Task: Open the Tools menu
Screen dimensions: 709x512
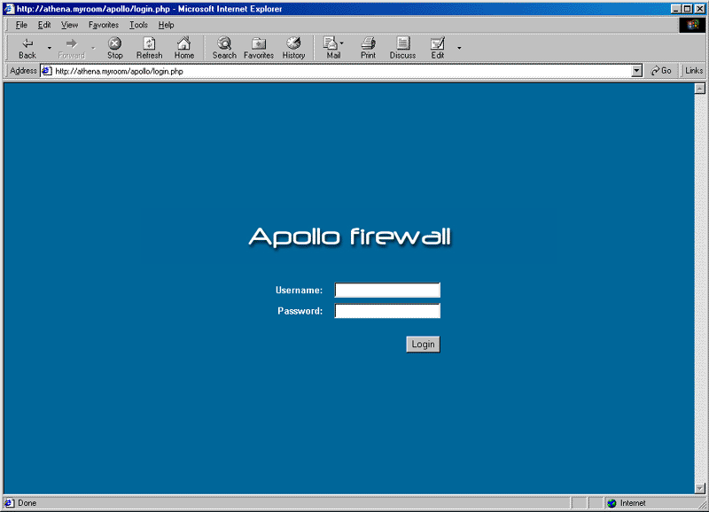Action: point(138,25)
